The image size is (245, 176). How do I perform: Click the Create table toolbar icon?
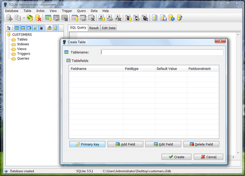coord(48,18)
